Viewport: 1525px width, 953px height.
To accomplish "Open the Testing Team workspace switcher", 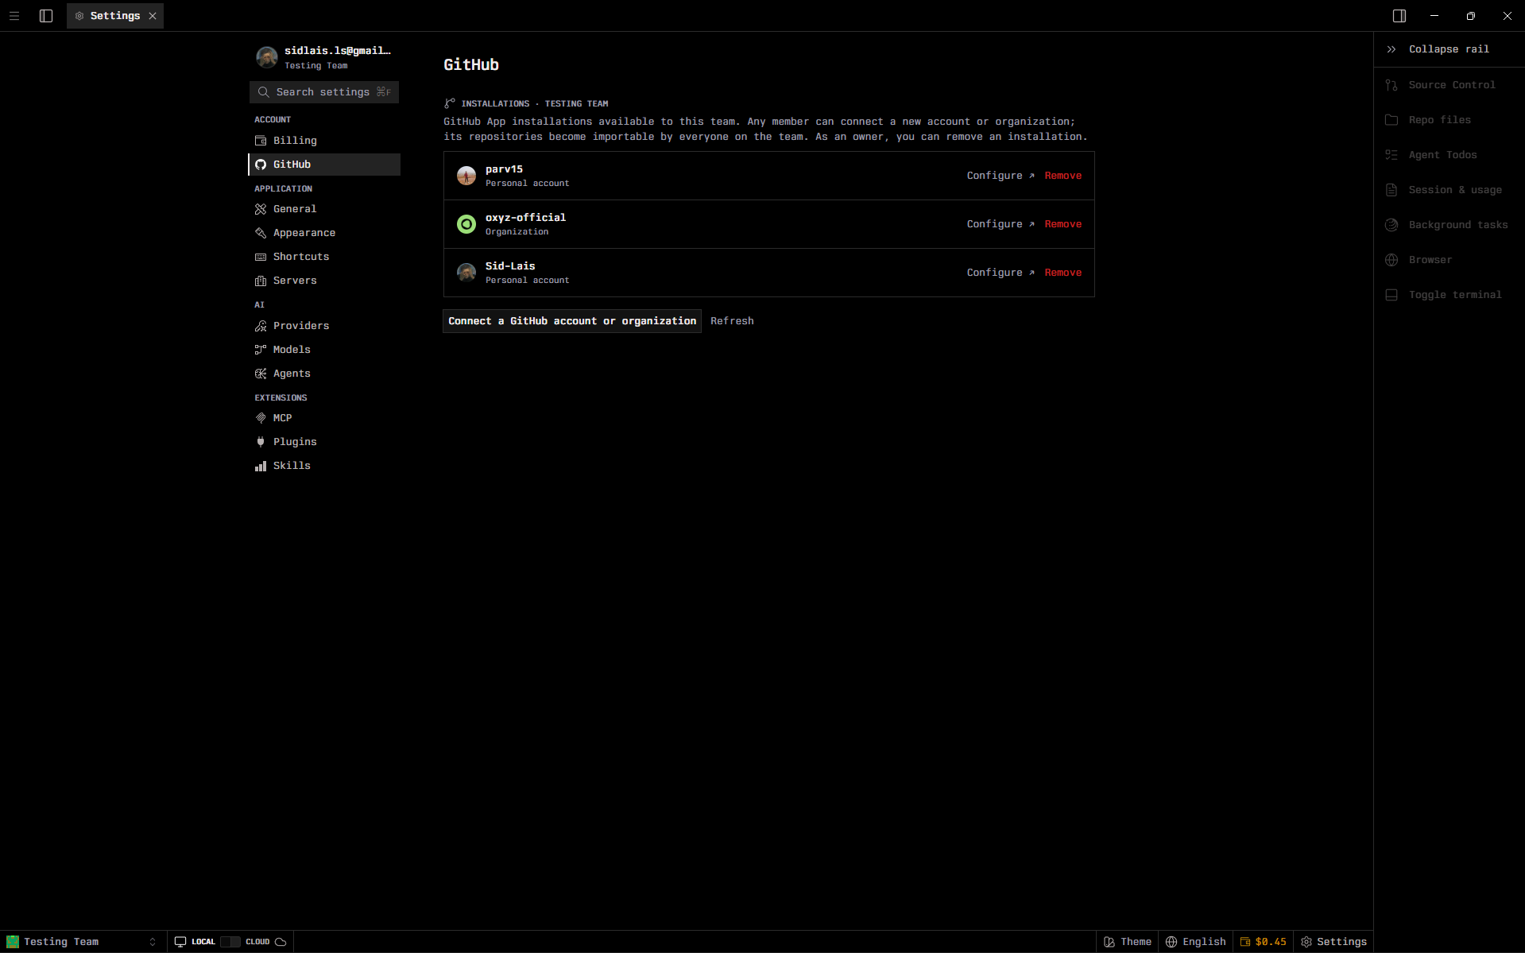I will point(83,942).
